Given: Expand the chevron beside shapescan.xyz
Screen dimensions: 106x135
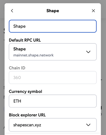Looking at the screenshot, I should (88, 125).
